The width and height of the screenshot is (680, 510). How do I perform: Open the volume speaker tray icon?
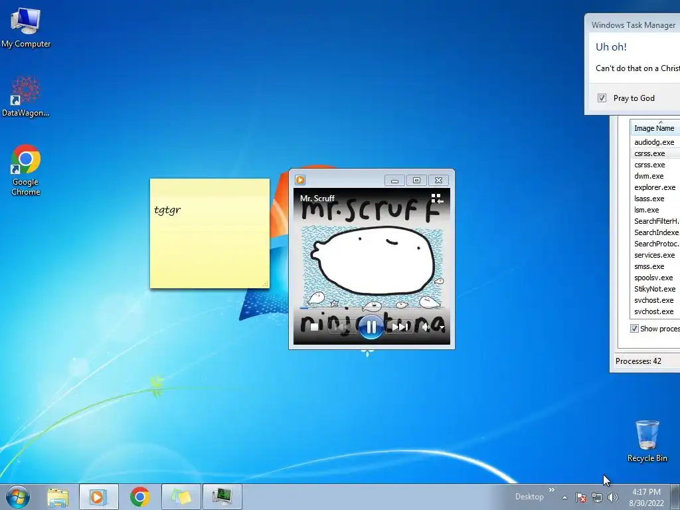pyautogui.click(x=613, y=497)
